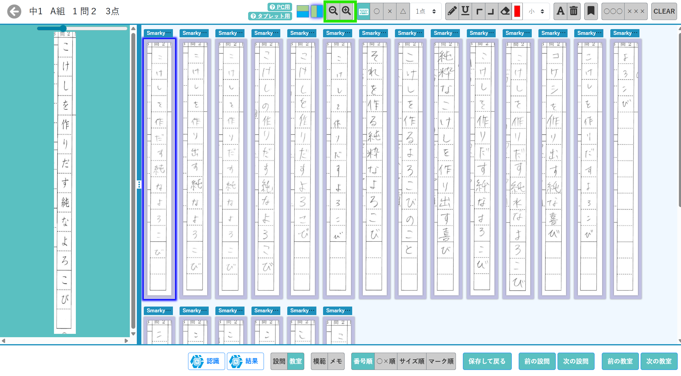Select the サイズ順 sort tab

(412, 361)
